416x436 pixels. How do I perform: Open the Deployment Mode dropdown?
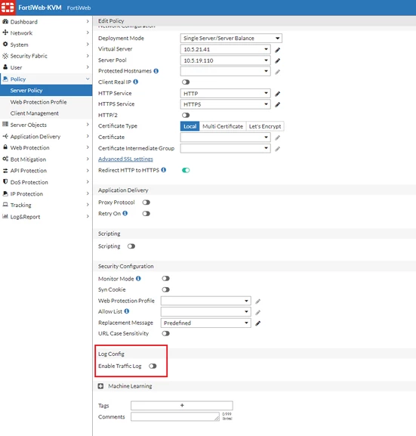point(231,38)
